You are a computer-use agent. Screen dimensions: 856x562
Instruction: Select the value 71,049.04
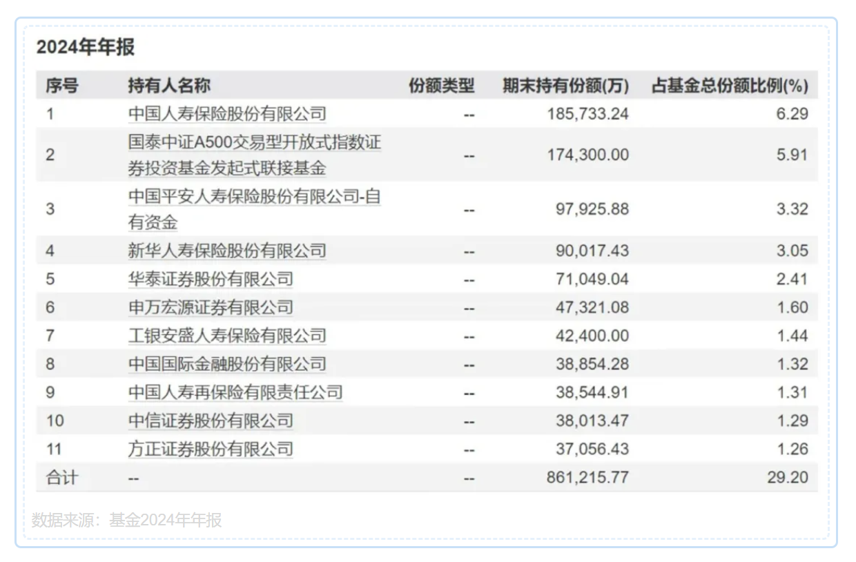(x=592, y=279)
